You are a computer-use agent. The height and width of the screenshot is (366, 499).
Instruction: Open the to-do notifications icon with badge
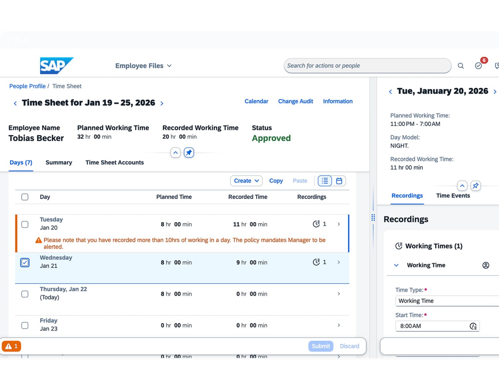click(478, 66)
